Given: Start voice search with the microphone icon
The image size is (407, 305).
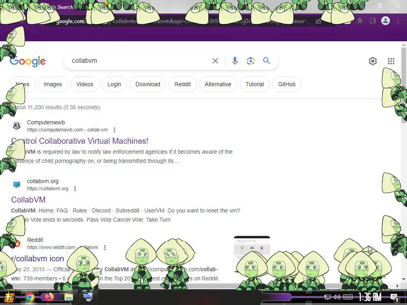Looking at the screenshot, I should (235, 61).
